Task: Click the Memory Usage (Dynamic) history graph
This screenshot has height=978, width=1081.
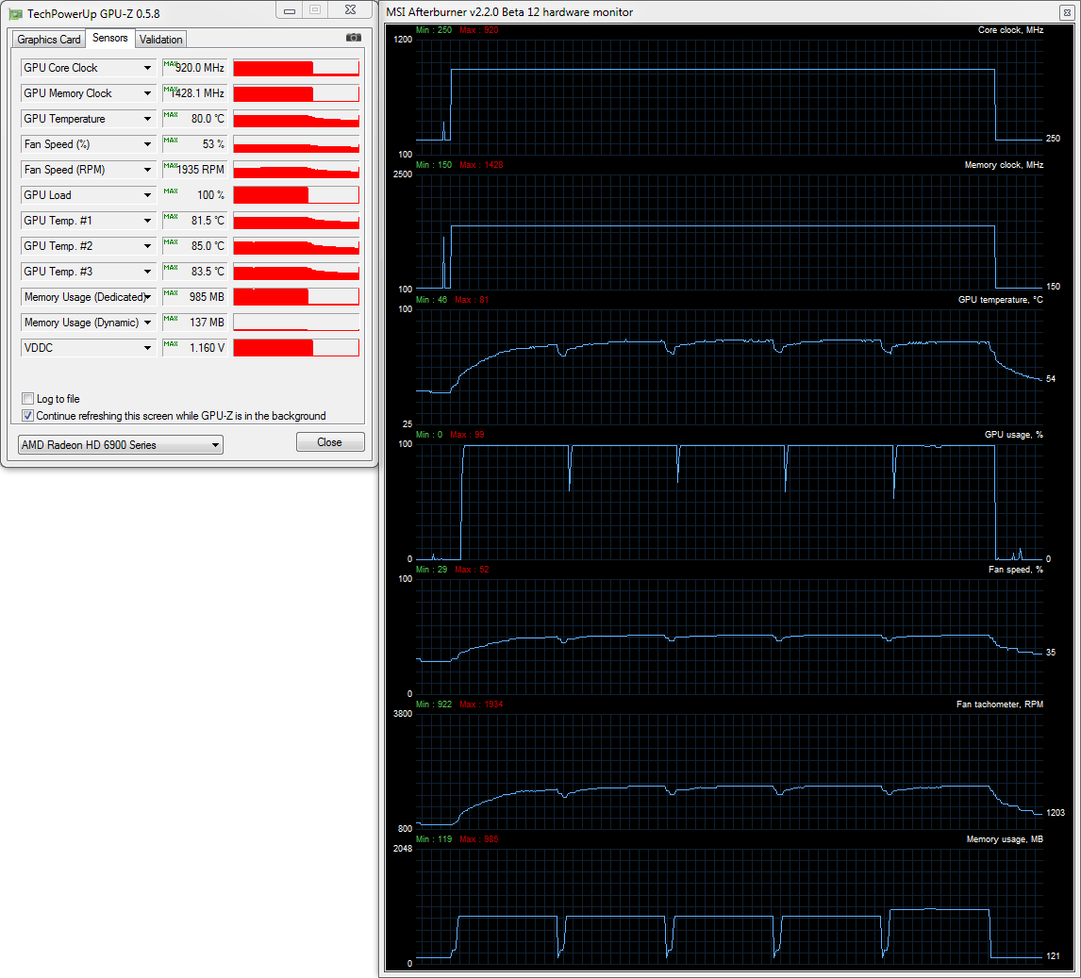Action: click(296, 323)
